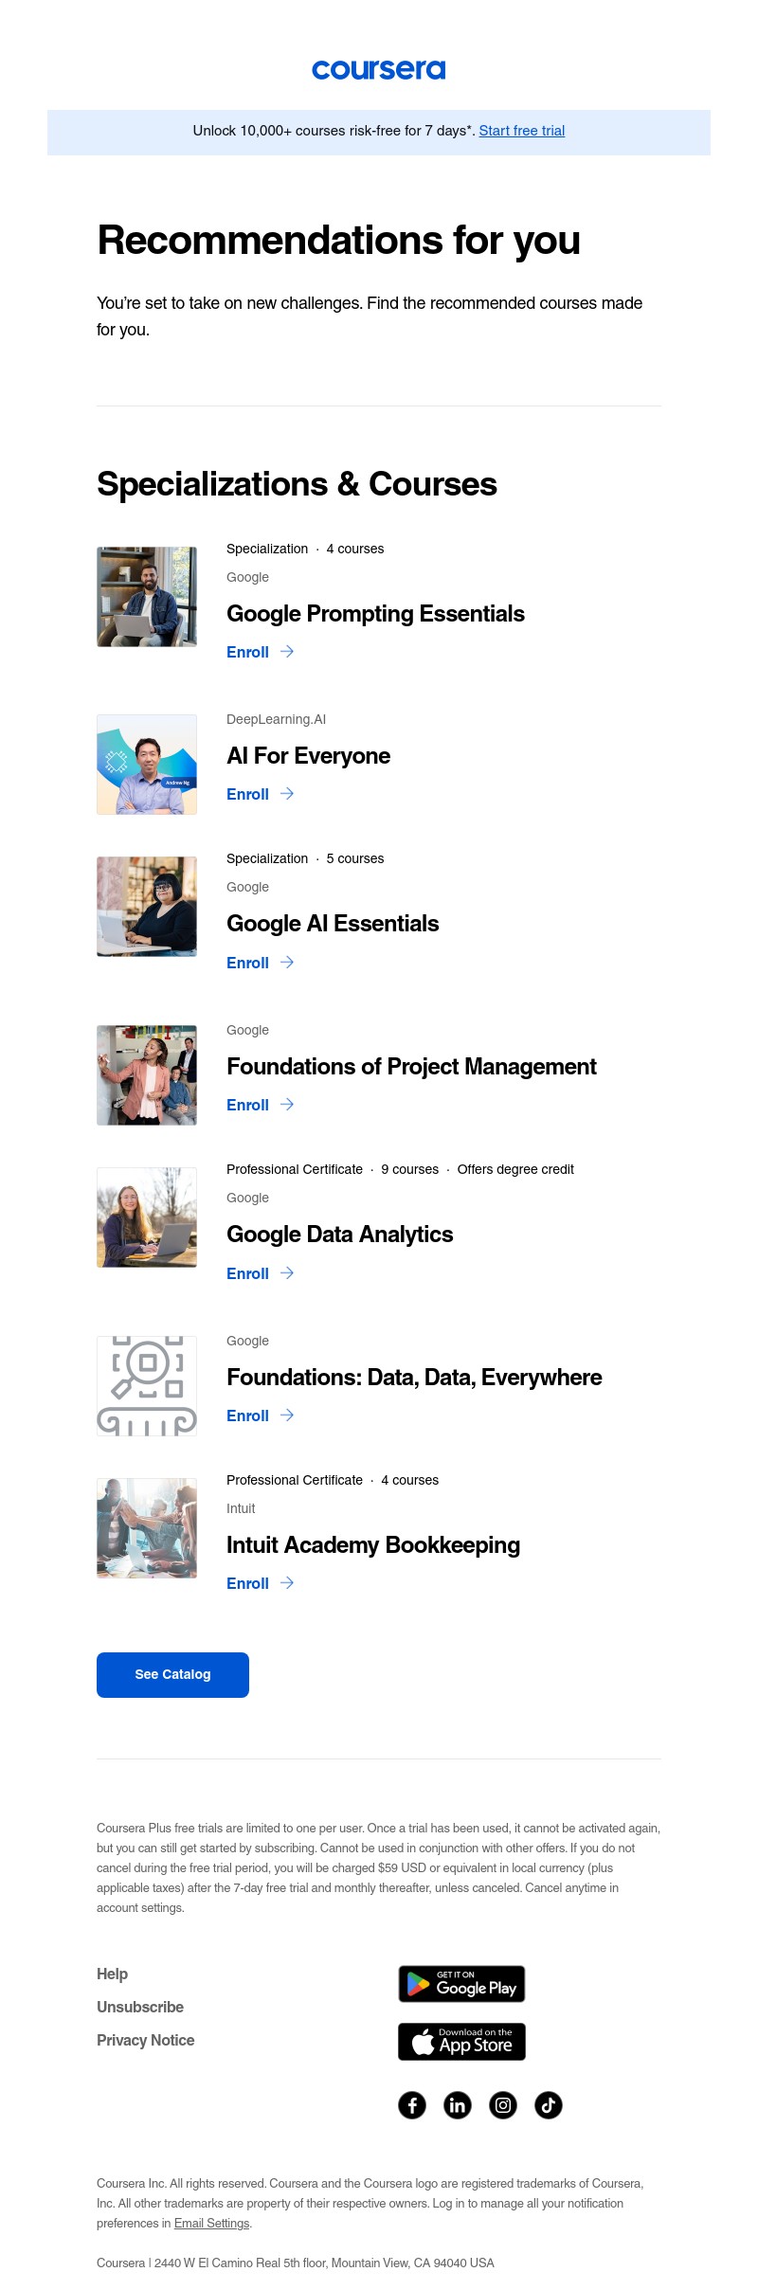The image size is (758, 2290).
Task: Click the Start free trial link
Action: 522,131
